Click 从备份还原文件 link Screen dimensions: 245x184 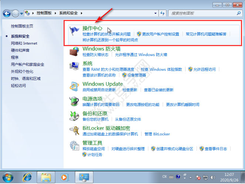coord(128,119)
